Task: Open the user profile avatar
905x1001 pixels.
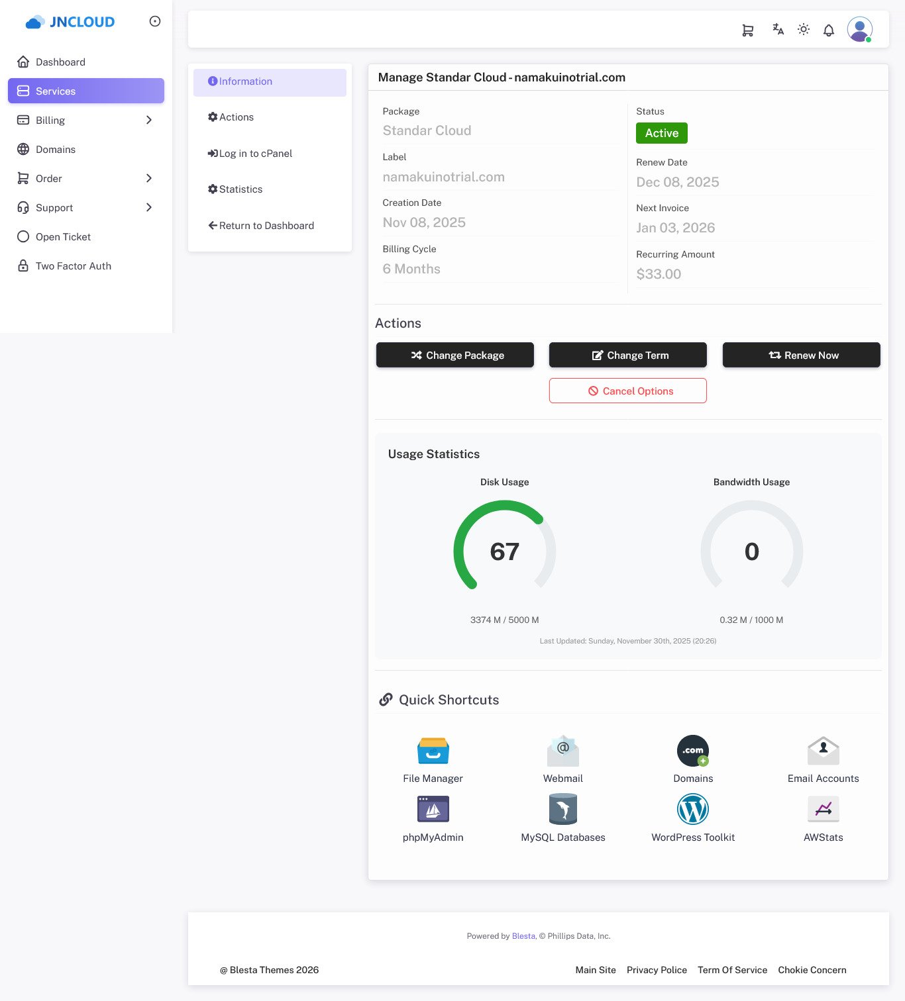Action: pyautogui.click(x=859, y=30)
